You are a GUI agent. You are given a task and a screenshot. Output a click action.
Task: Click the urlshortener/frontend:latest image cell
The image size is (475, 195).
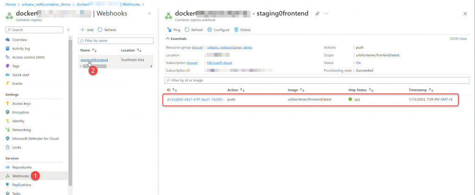(x=309, y=99)
